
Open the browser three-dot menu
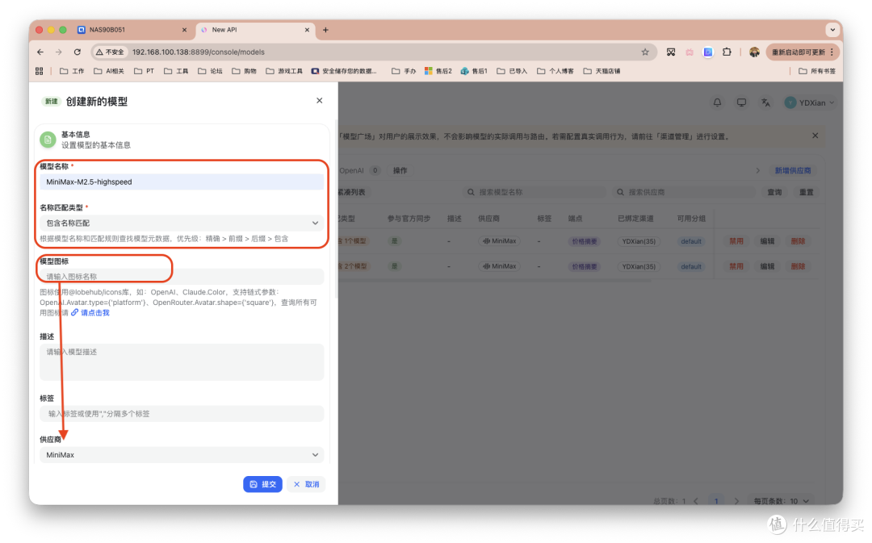coord(832,52)
